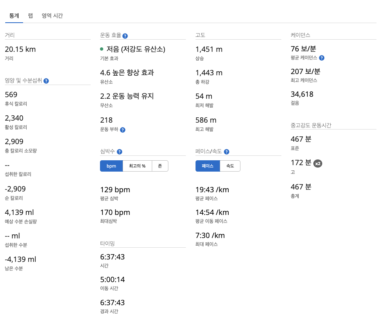The image size is (387, 325).
Task: Select bpm heart rate display option
Action: [111, 166]
